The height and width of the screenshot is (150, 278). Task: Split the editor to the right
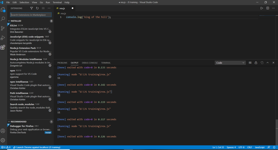tap(268, 8)
